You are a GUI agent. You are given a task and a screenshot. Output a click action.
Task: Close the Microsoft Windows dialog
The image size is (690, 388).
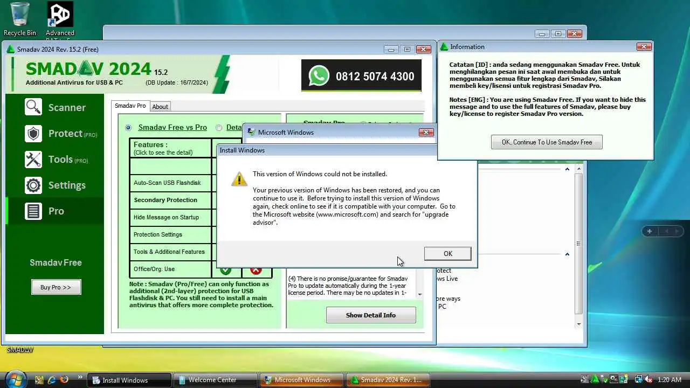pos(426,133)
